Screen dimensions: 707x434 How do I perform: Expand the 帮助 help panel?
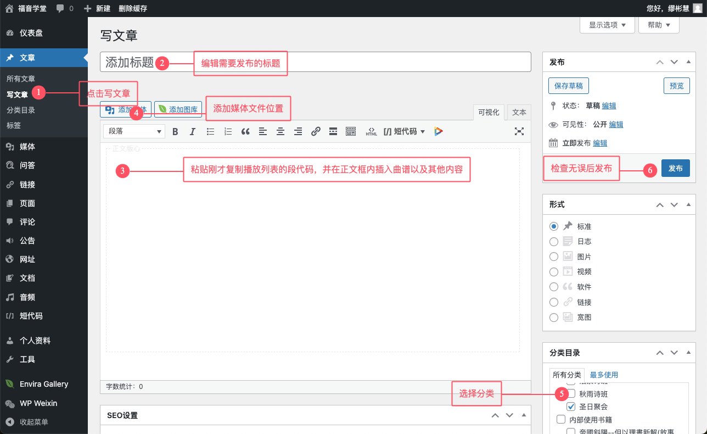(x=659, y=25)
